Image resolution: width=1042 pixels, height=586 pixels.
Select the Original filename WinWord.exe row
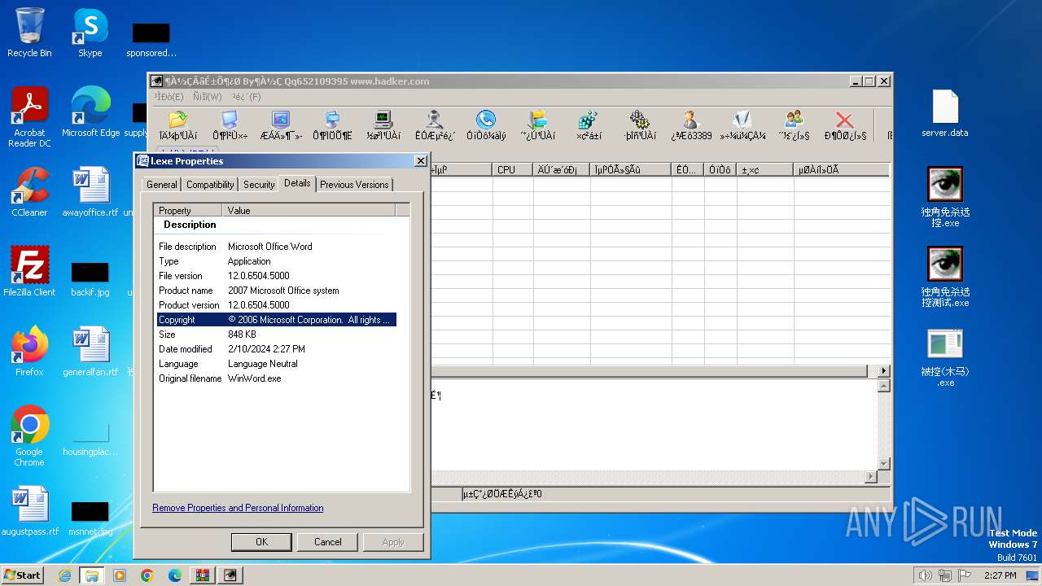tap(277, 378)
